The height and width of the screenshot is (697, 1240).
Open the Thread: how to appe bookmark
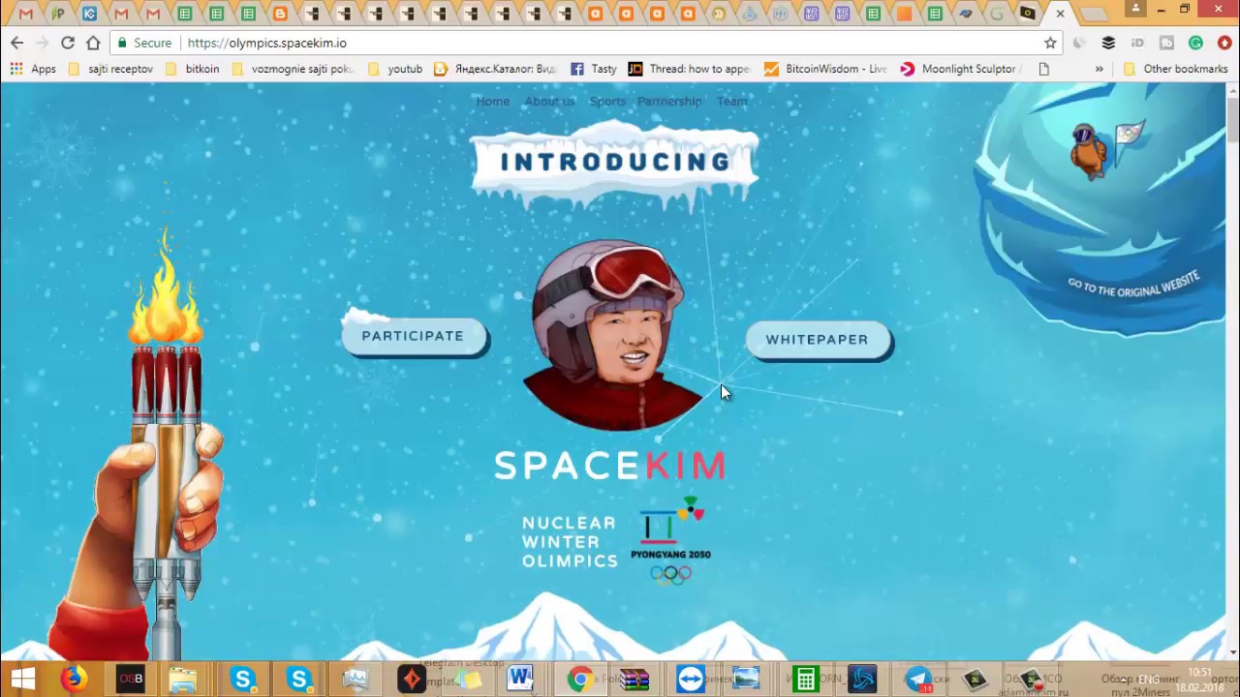[689, 69]
